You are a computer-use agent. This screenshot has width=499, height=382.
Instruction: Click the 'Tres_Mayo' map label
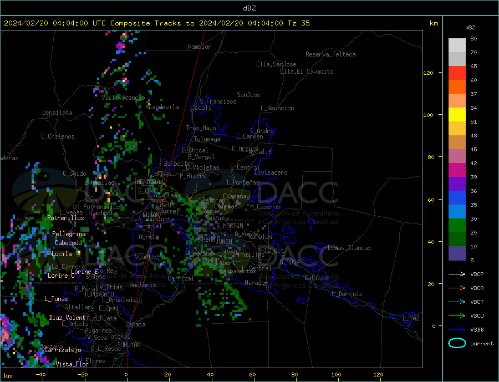point(201,128)
